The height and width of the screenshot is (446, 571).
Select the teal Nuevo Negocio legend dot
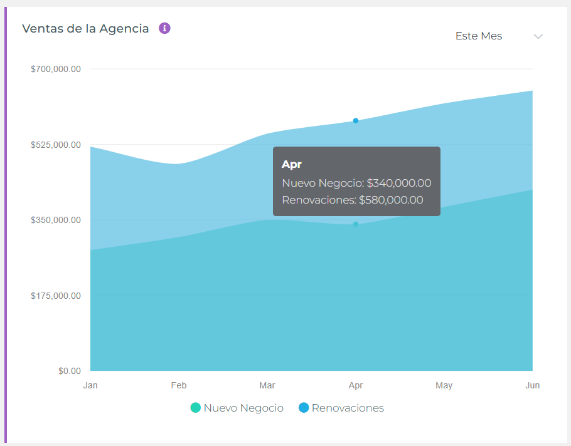[x=195, y=408]
